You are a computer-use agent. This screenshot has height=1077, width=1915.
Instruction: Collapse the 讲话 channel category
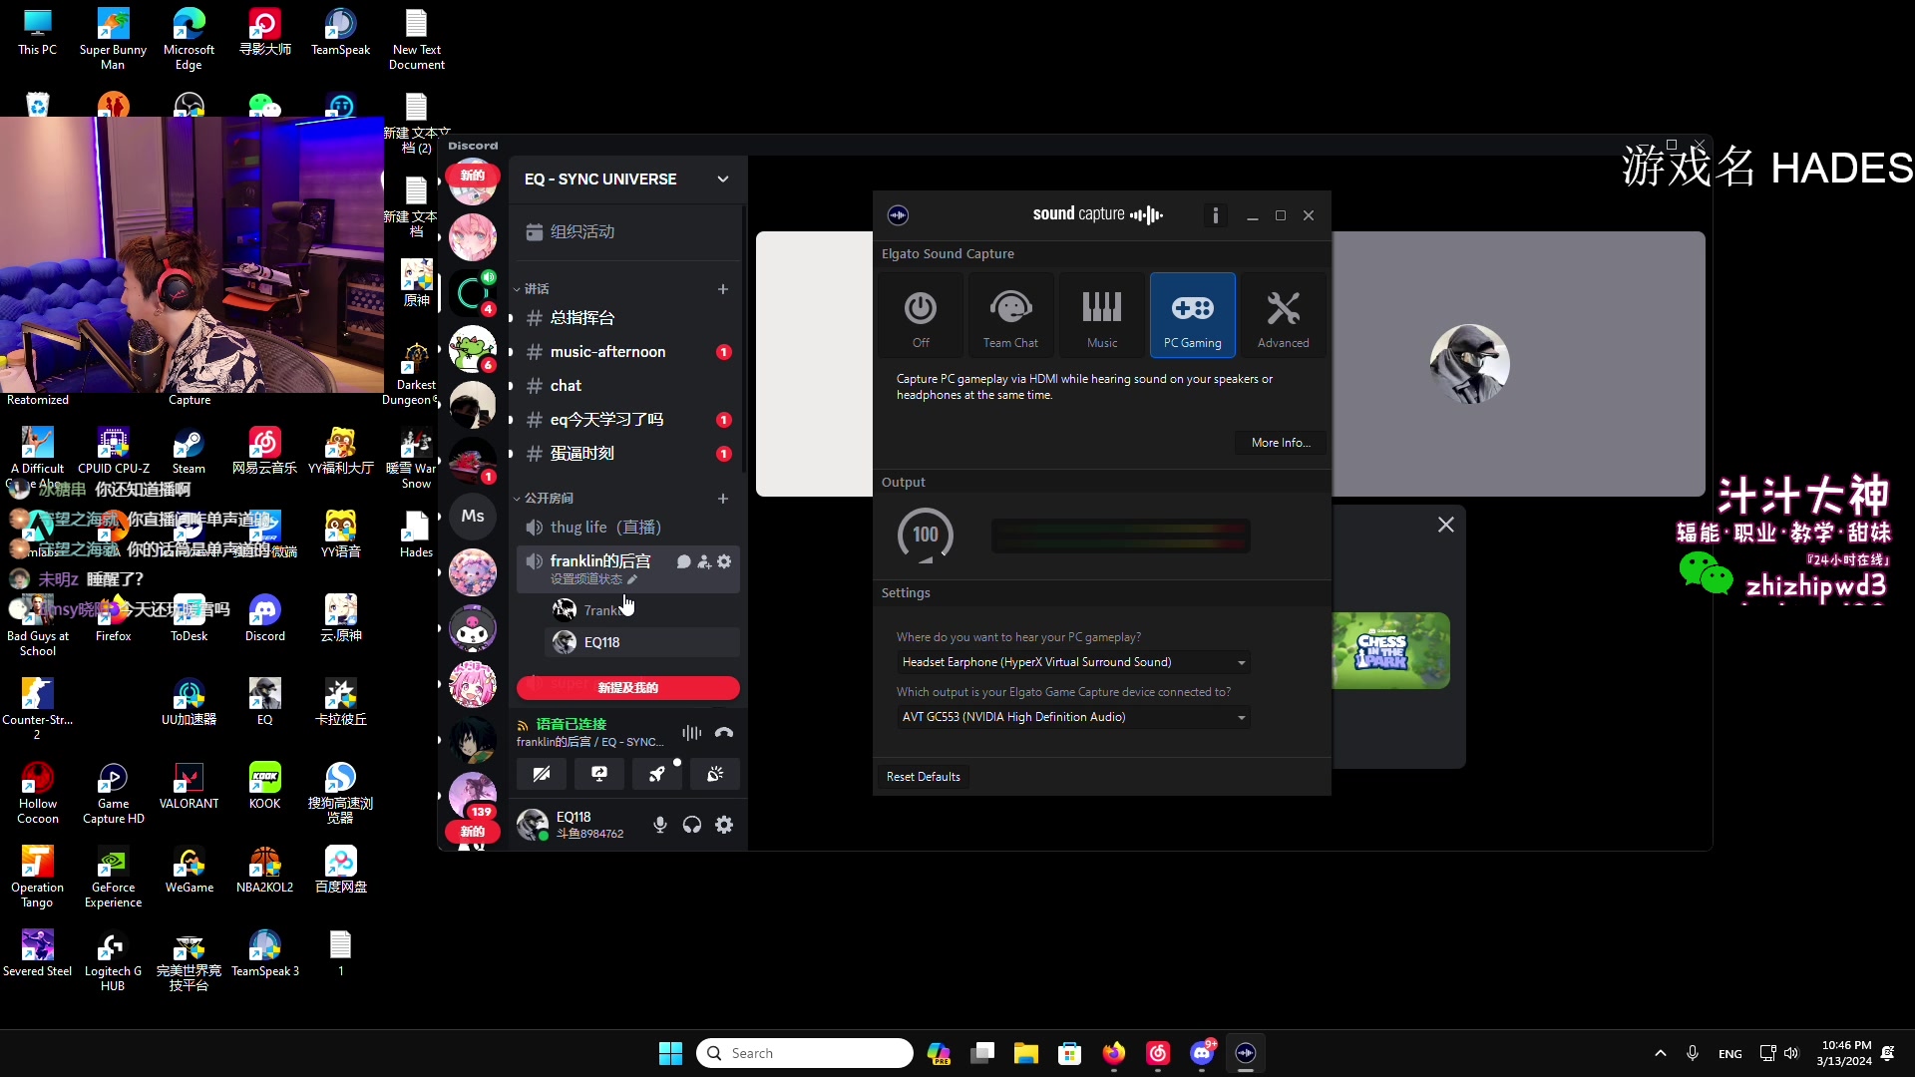(x=533, y=289)
